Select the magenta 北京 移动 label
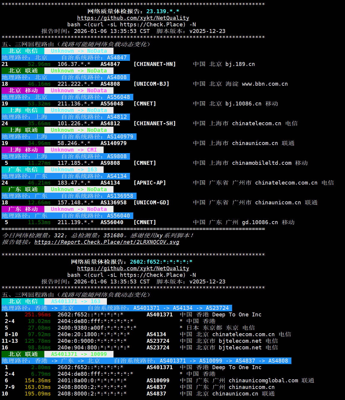Screen dimensions: 345x400 click(23, 90)
